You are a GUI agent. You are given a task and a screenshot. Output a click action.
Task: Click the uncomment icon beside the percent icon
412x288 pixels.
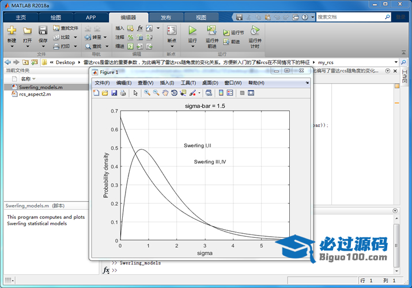pyautogui.click(x=140, y=37)
